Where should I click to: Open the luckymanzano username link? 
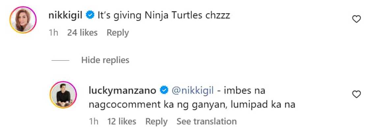click(x=123, y=90)
